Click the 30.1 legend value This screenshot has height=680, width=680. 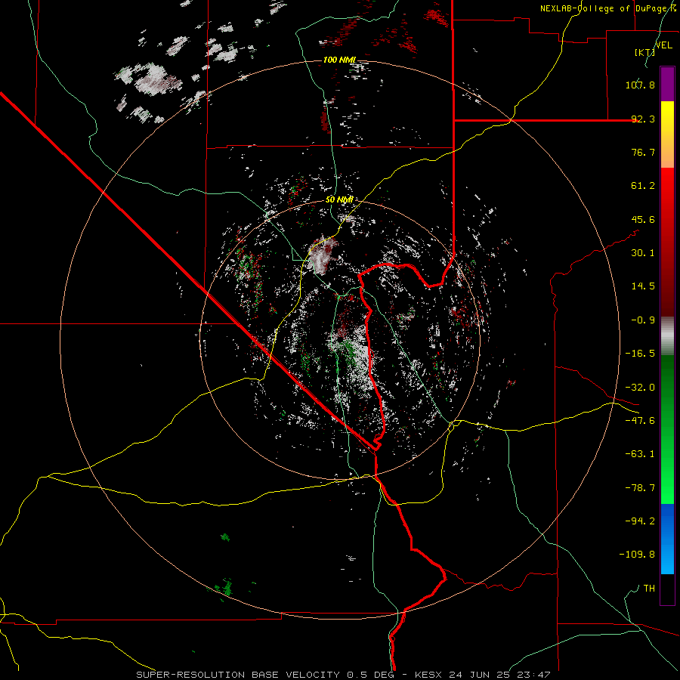point(643,253)
